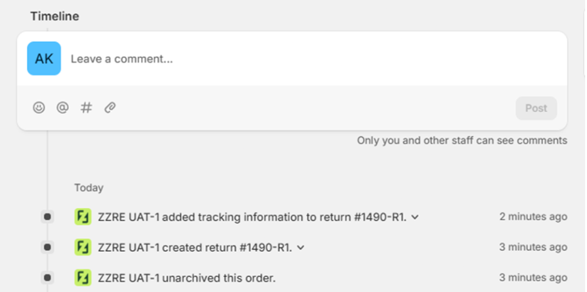The image size is (587, 292).
Task: Open the created return #1490-R1 event text
Action: click(195, 247)
